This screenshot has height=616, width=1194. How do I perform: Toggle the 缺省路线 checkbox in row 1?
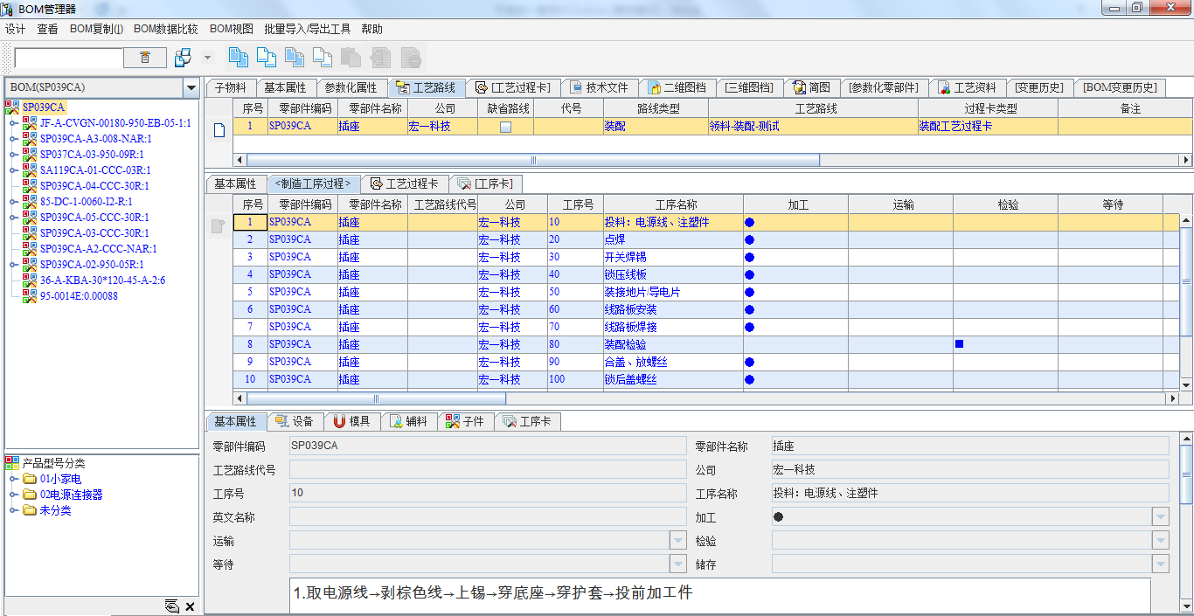tap(505, 127)
